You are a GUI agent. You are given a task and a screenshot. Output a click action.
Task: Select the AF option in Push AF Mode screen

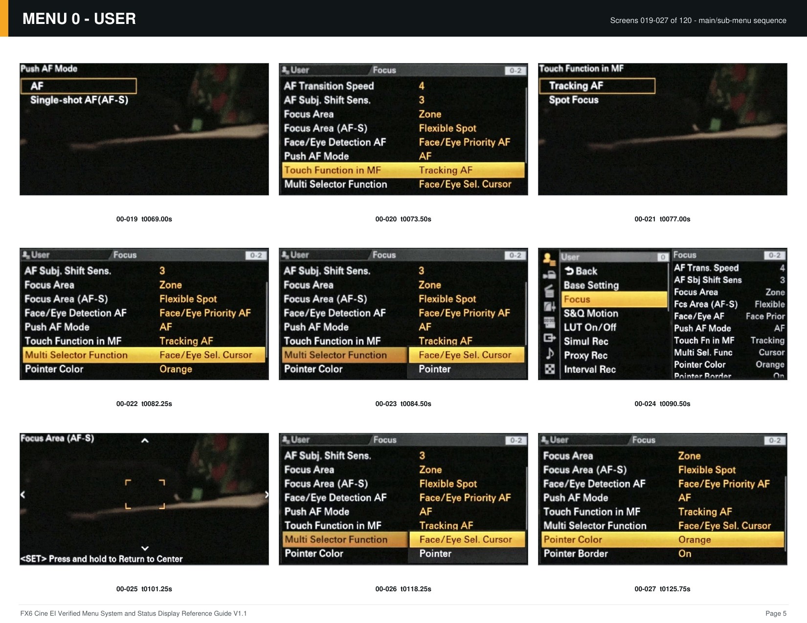click(78, 86)
